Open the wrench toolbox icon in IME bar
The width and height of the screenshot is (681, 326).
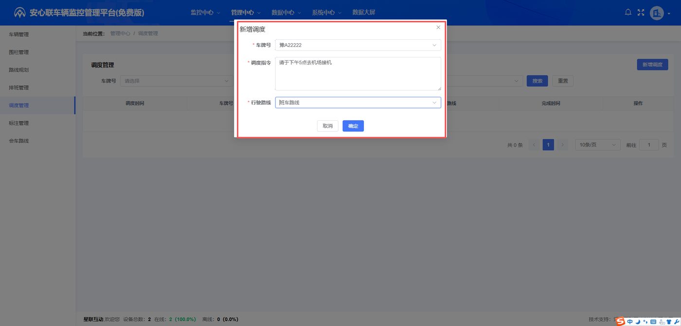click(x=677, y=322)
